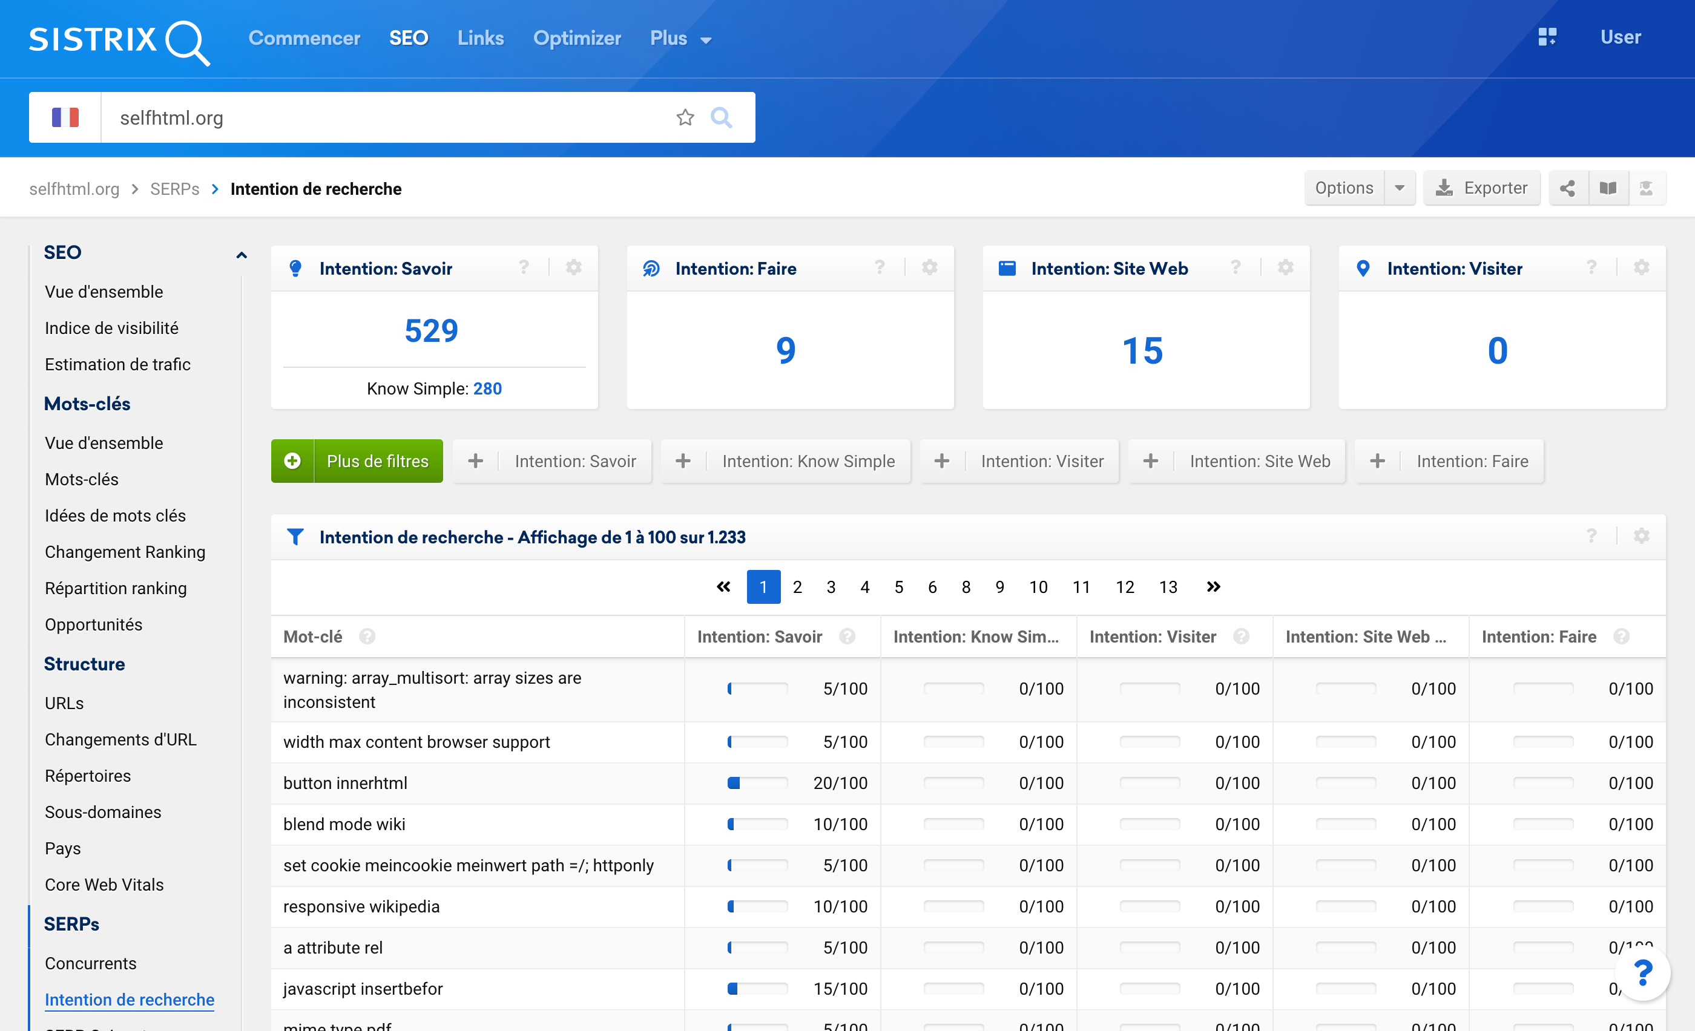
Task: Open the apps grid icon in header
Action: (x=1547, y=37)
